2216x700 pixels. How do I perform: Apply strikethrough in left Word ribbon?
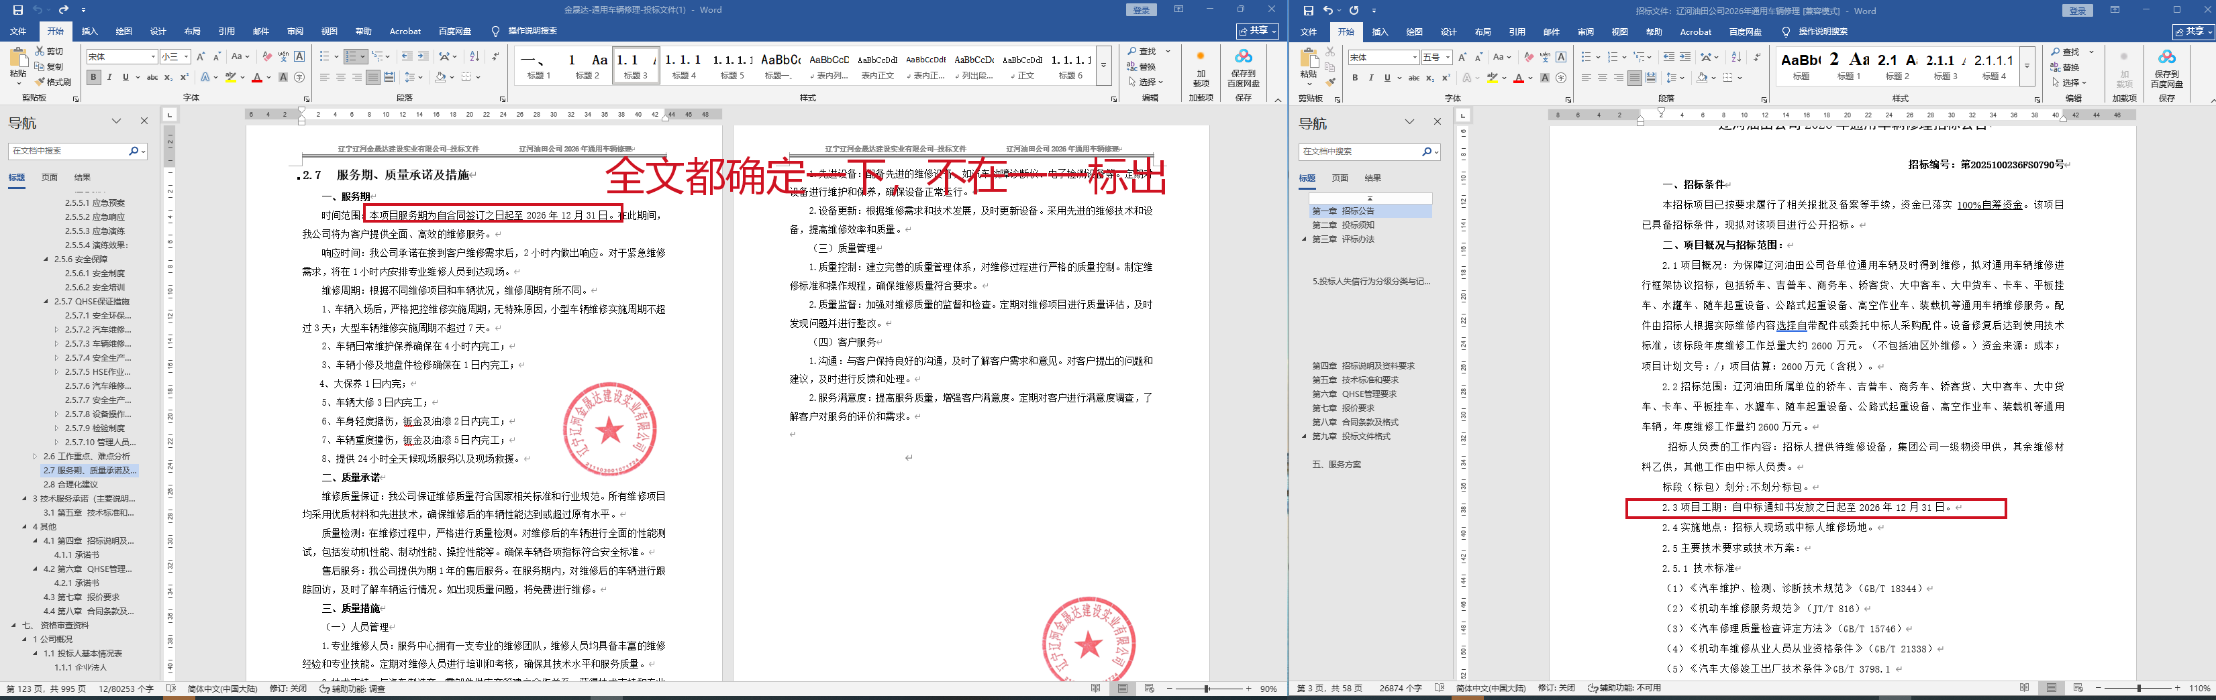152,77
